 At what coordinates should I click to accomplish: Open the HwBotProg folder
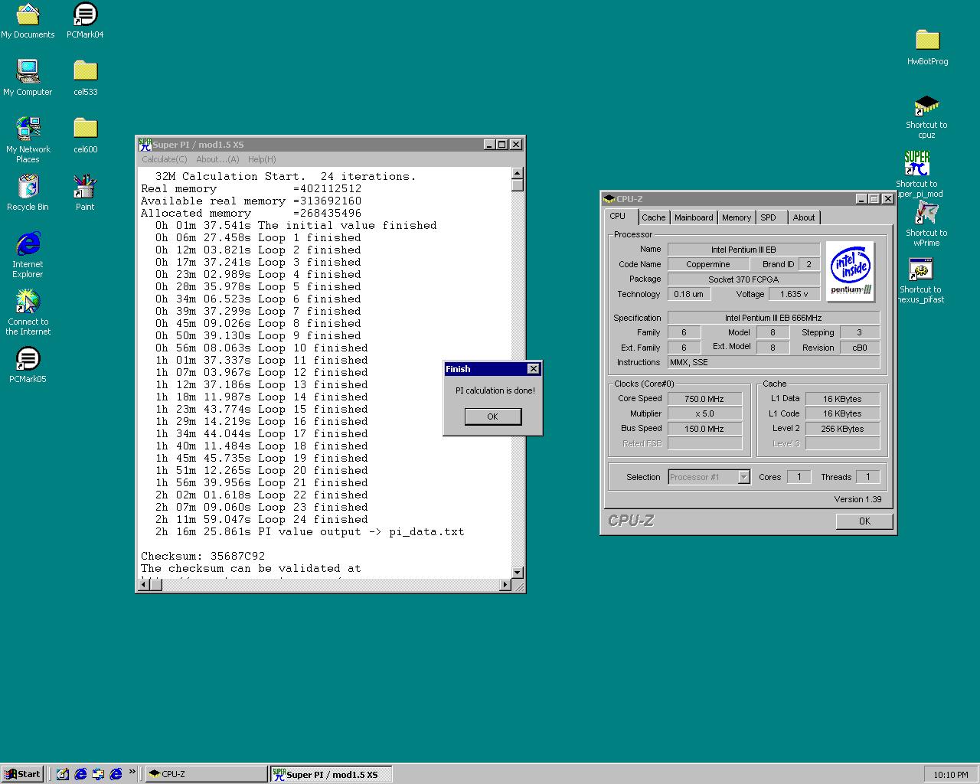click(927, 47)
